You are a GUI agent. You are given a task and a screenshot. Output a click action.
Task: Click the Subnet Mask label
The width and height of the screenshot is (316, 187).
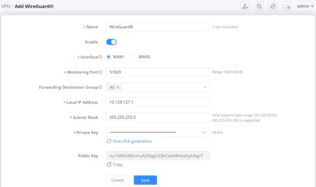pyautogui.click(x=85, y=118)
